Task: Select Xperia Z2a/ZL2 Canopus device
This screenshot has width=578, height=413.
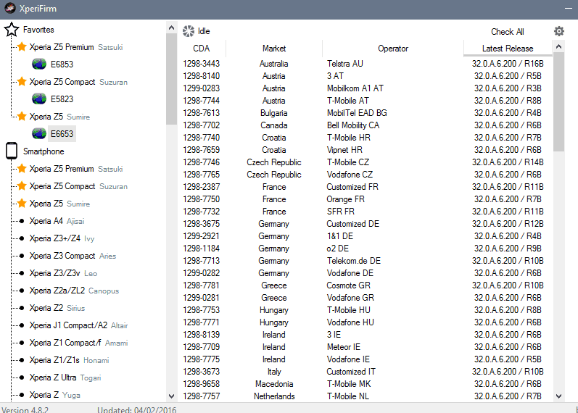Action: point(74,291)
